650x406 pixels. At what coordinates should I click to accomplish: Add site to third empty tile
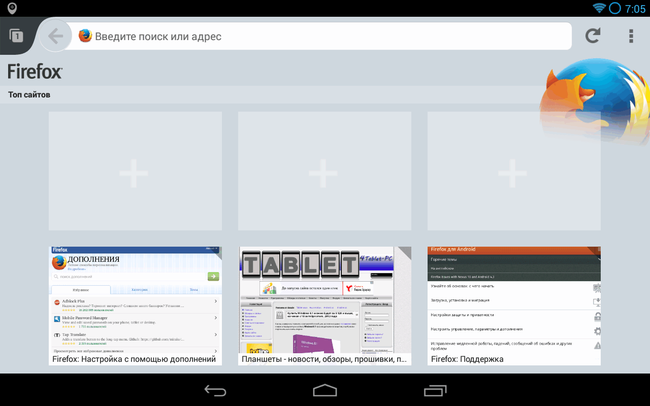[x=514, y=171]
